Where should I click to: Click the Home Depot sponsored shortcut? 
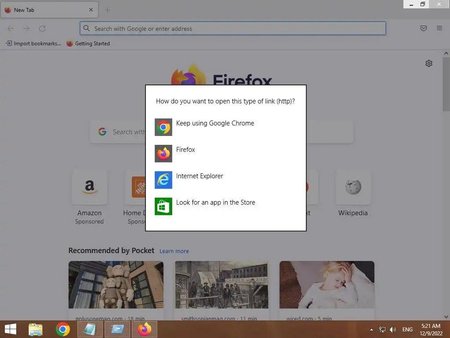click(135, 197)
